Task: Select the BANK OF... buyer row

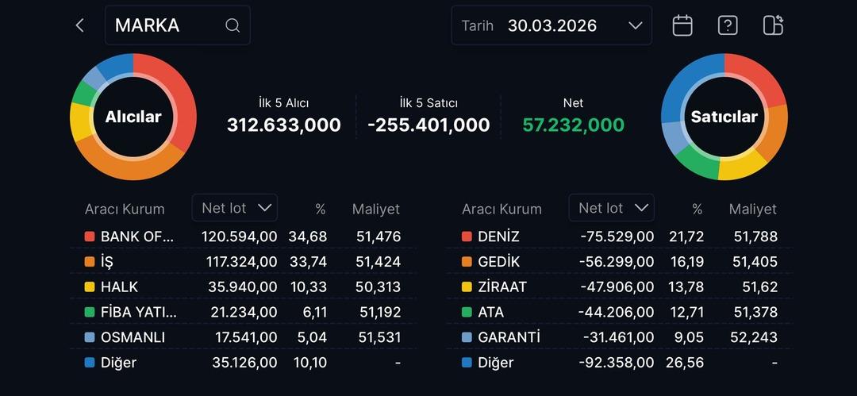Action: (x=242, y=236)
